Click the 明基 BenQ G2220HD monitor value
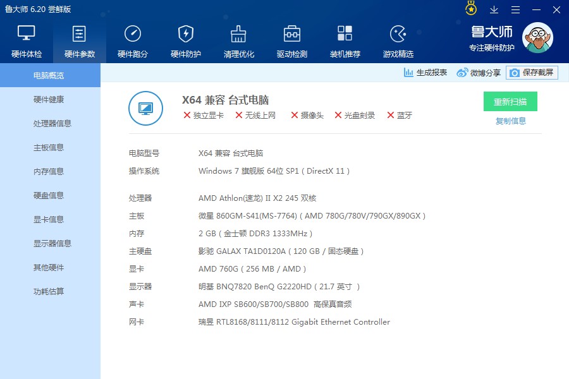The height and width of the screenshot is (379, 569). pyautogui.click(x=279, y=287)
